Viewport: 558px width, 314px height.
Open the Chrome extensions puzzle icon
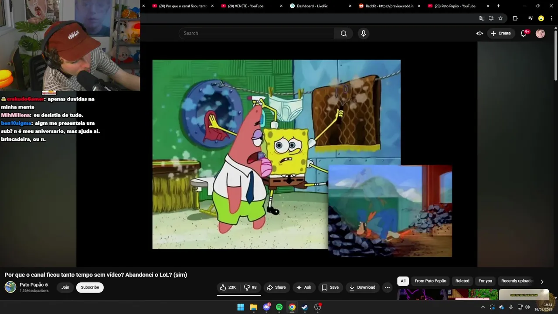point(515,18)
